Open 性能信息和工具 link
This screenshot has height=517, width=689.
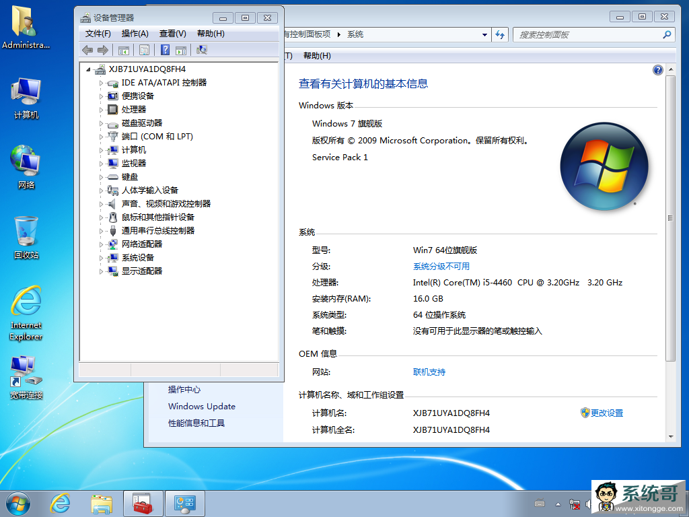coord(196,423)
